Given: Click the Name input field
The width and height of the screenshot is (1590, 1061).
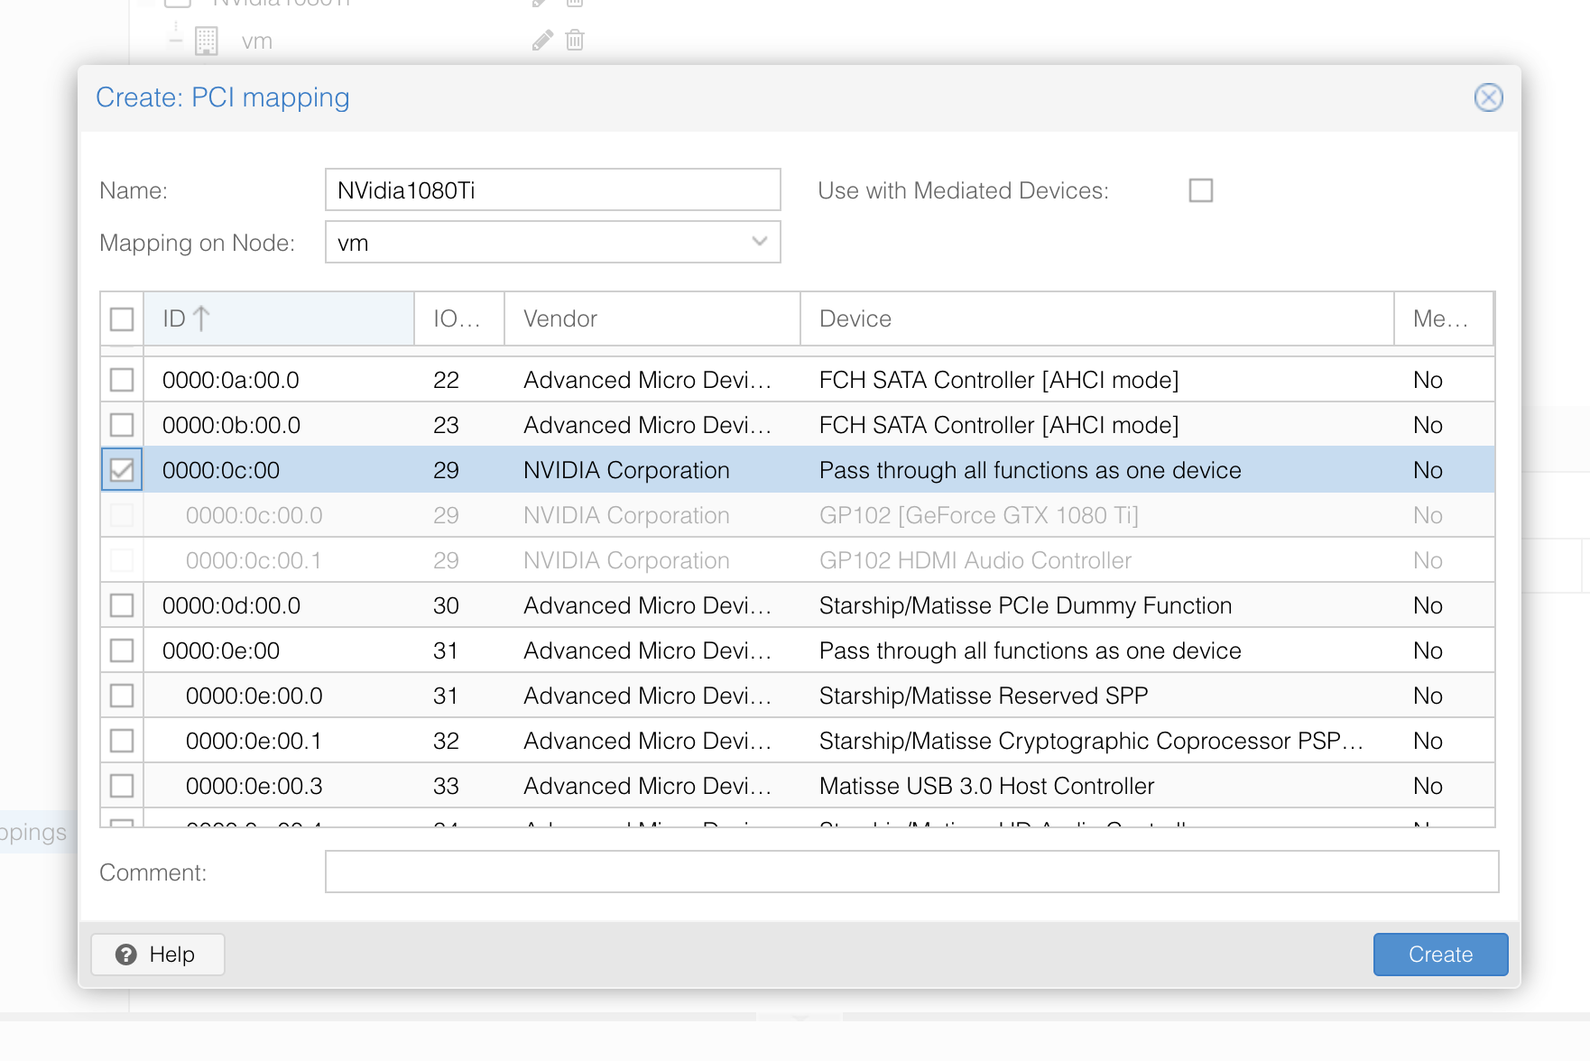Looking at the screenshot, I should (x=552, y=190).
